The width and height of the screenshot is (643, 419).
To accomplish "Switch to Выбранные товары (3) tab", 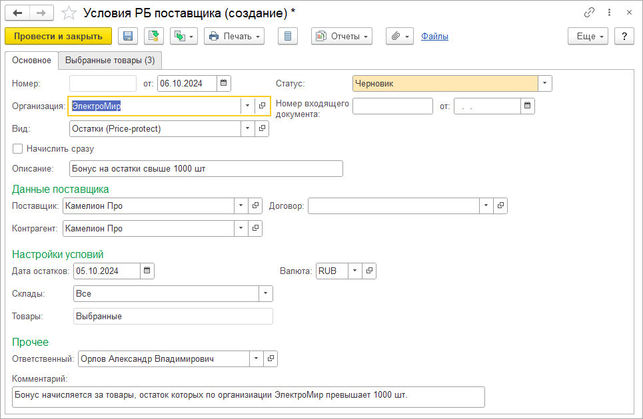I will [110, 61].
